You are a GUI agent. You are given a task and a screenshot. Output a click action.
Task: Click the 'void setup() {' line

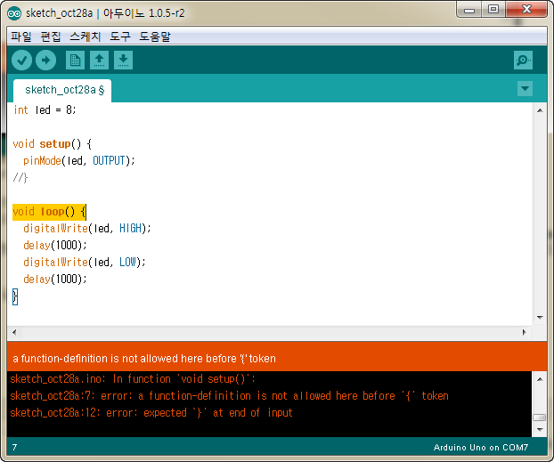(53, 143)
